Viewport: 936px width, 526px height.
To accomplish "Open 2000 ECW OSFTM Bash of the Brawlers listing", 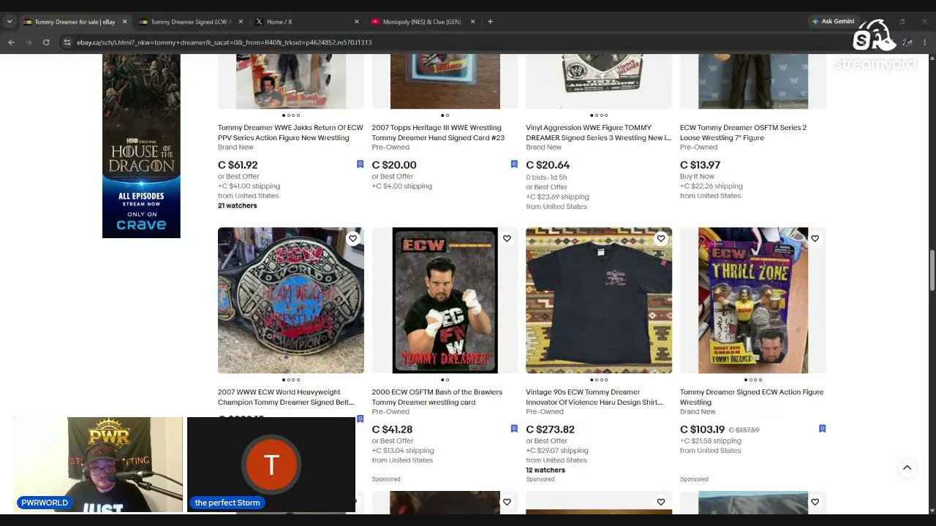I will (437, 397).
